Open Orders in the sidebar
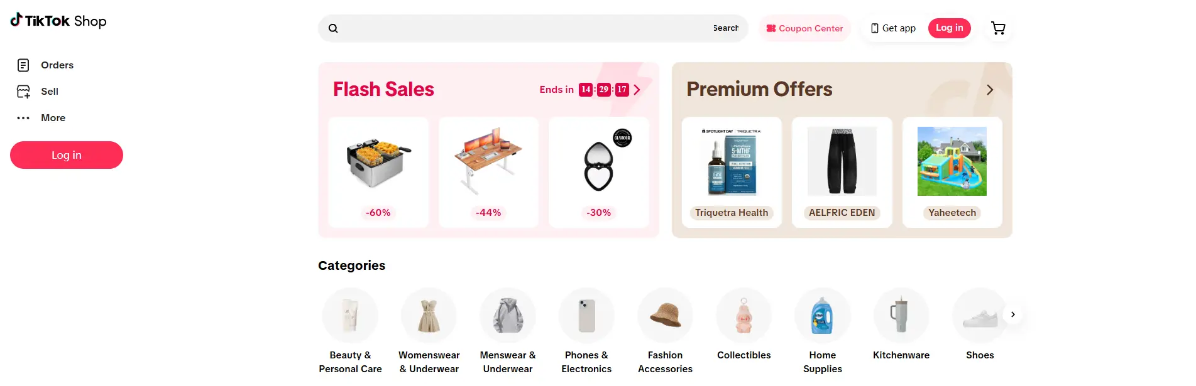1196x386 pixels. 57,65
